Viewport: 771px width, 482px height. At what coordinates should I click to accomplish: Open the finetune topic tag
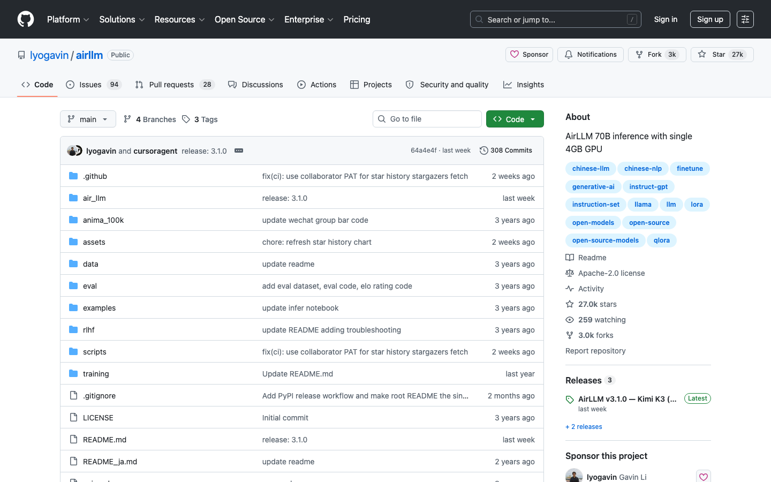690,169
